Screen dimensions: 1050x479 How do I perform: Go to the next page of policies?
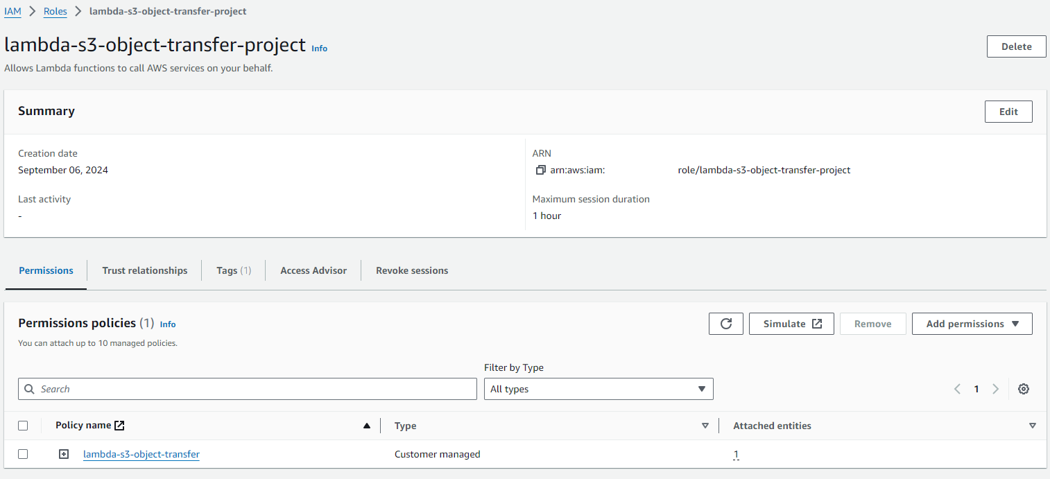[x=995, y=389]
